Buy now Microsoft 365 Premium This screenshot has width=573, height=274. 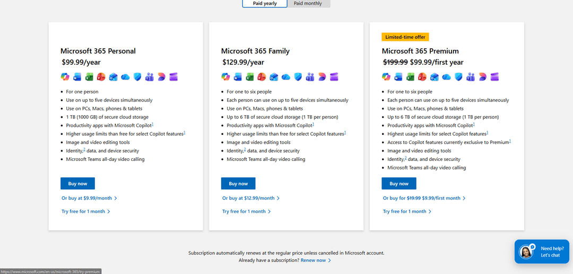tap(398, 184)
